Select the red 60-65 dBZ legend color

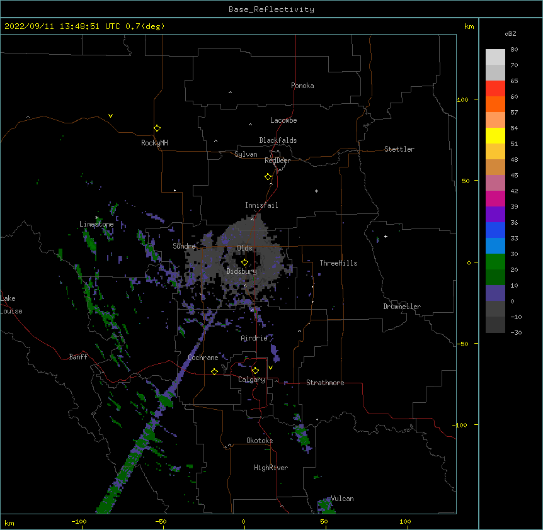click(495, 89)
